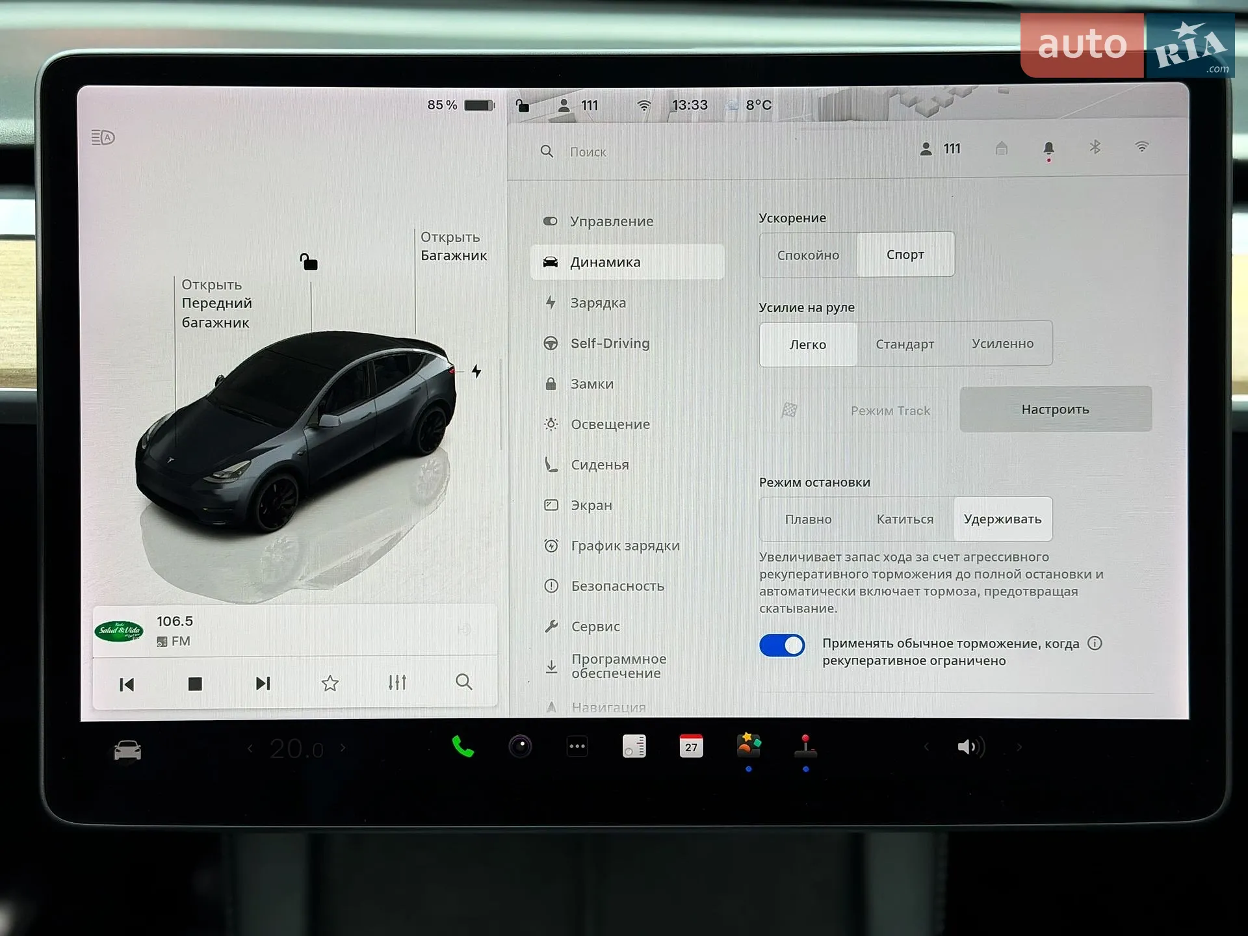Tap the Salud & Vida station logo
Image resolution: width=1248 pixels, height=936 pixels.
[119, 630]
